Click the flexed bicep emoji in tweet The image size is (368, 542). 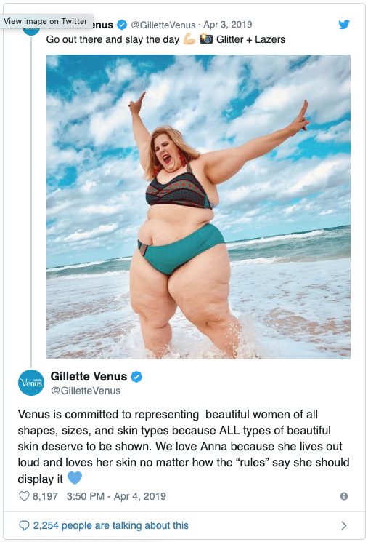point(189,39)
